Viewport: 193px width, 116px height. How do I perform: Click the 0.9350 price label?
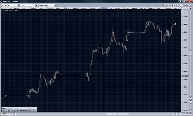tap(185, 17)
